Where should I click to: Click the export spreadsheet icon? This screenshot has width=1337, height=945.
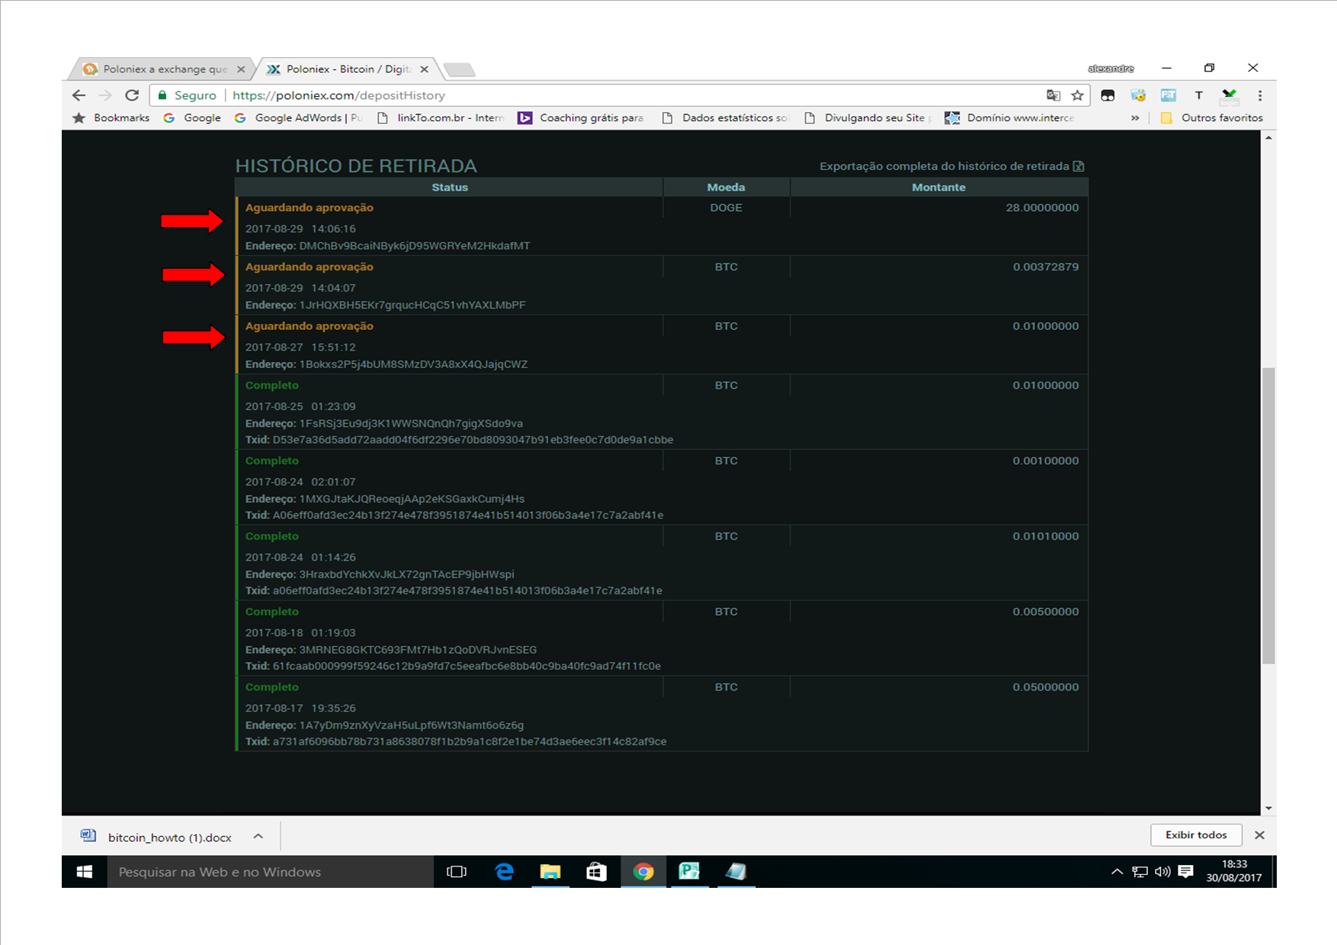click(x=1079, y=166)
